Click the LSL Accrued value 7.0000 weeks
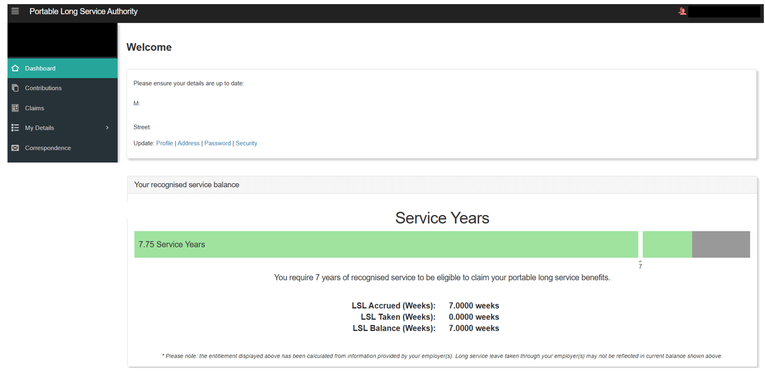 [x=474, y=306]
